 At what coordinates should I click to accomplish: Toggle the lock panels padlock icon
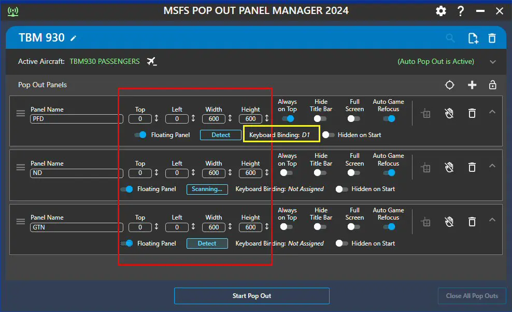[x=492, y=85]
